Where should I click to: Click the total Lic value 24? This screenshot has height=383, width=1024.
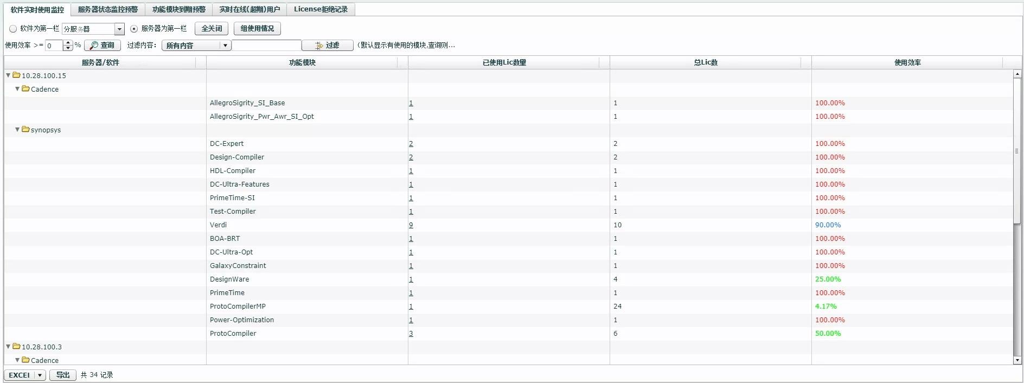click(617, 307)
